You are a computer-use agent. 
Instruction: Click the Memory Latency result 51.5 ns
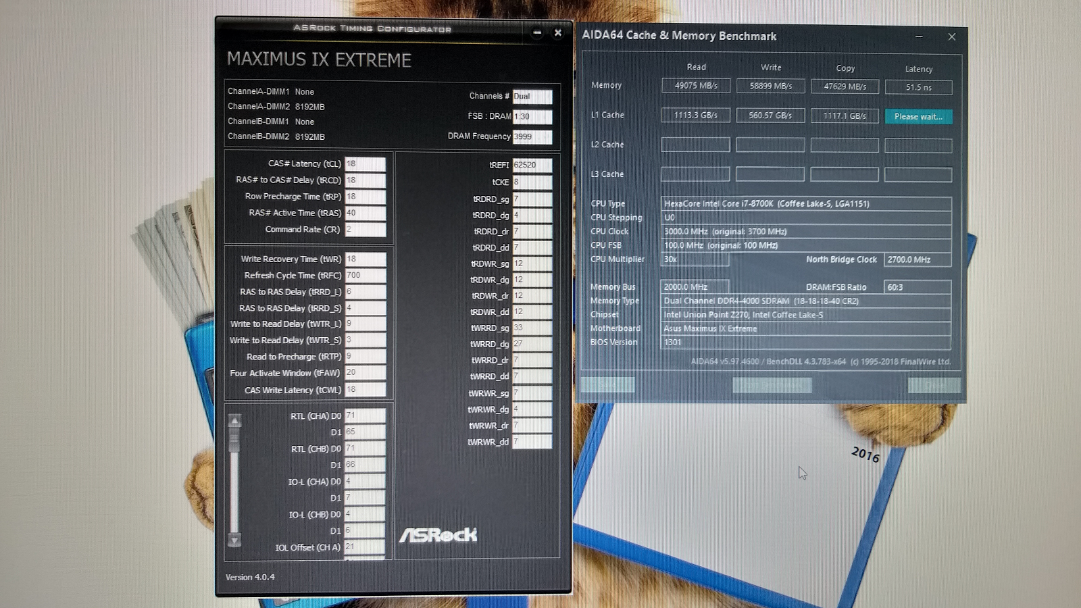point(919,87)
